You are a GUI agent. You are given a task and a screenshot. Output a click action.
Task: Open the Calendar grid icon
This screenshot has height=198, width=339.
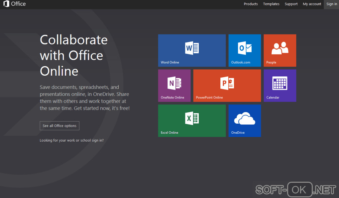pos(280,83)
